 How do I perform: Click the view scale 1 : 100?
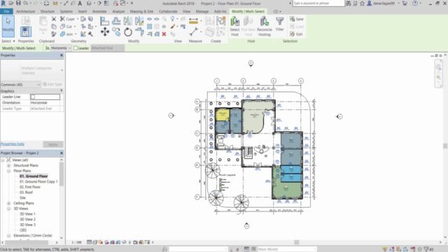pyautogui.click(x=76, y=242)
